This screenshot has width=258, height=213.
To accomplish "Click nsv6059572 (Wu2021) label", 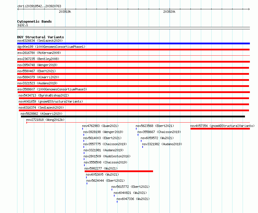I will coord(157,138).
